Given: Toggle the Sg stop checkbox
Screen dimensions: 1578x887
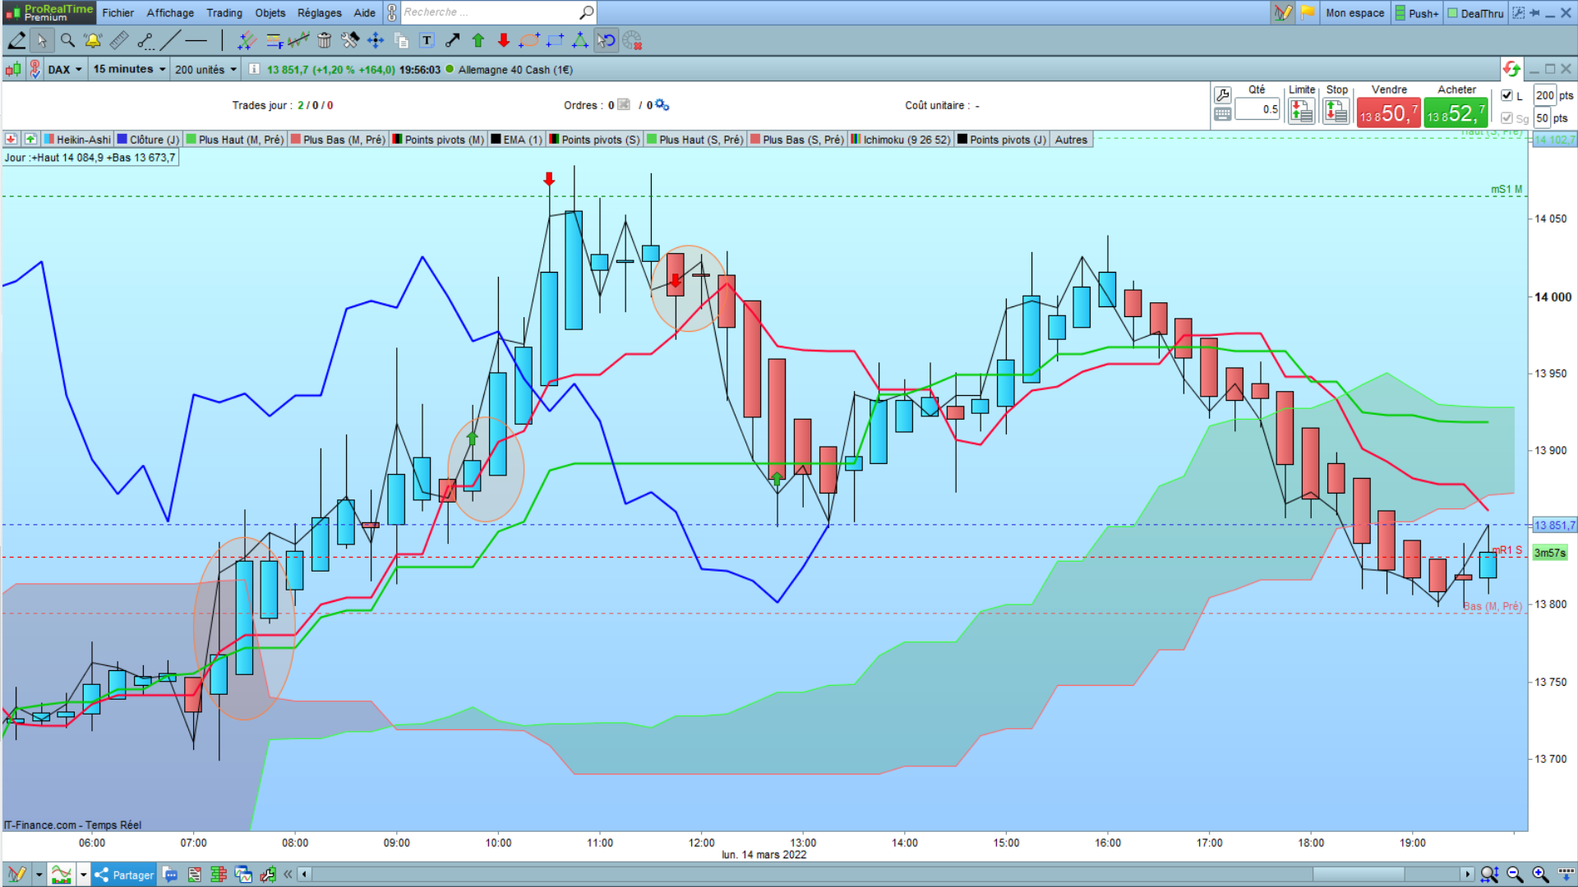Looking at the screenshot, I should [x=1506, y=118].
